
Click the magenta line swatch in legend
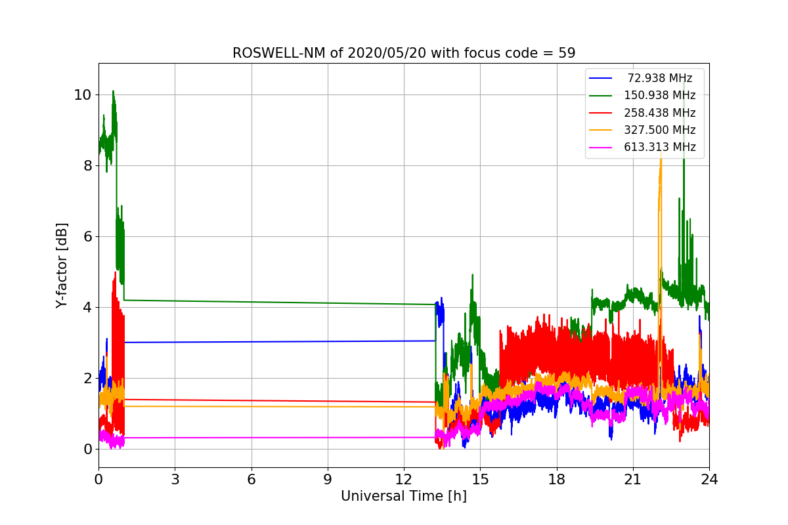coord(601,148)
